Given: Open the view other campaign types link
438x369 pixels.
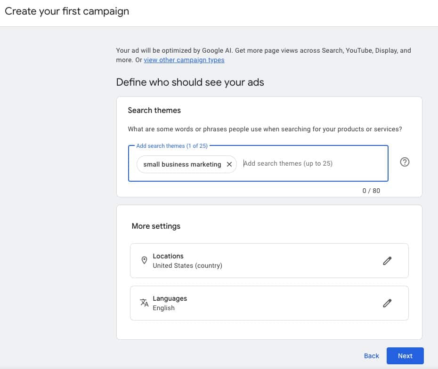Looking at the screenshot, I should 184,60.
